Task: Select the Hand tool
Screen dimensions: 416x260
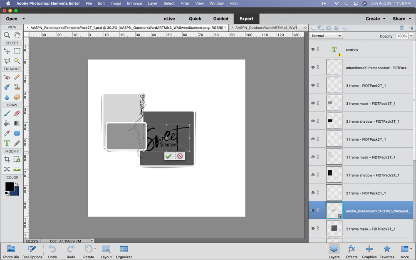Action: point(17,35)
